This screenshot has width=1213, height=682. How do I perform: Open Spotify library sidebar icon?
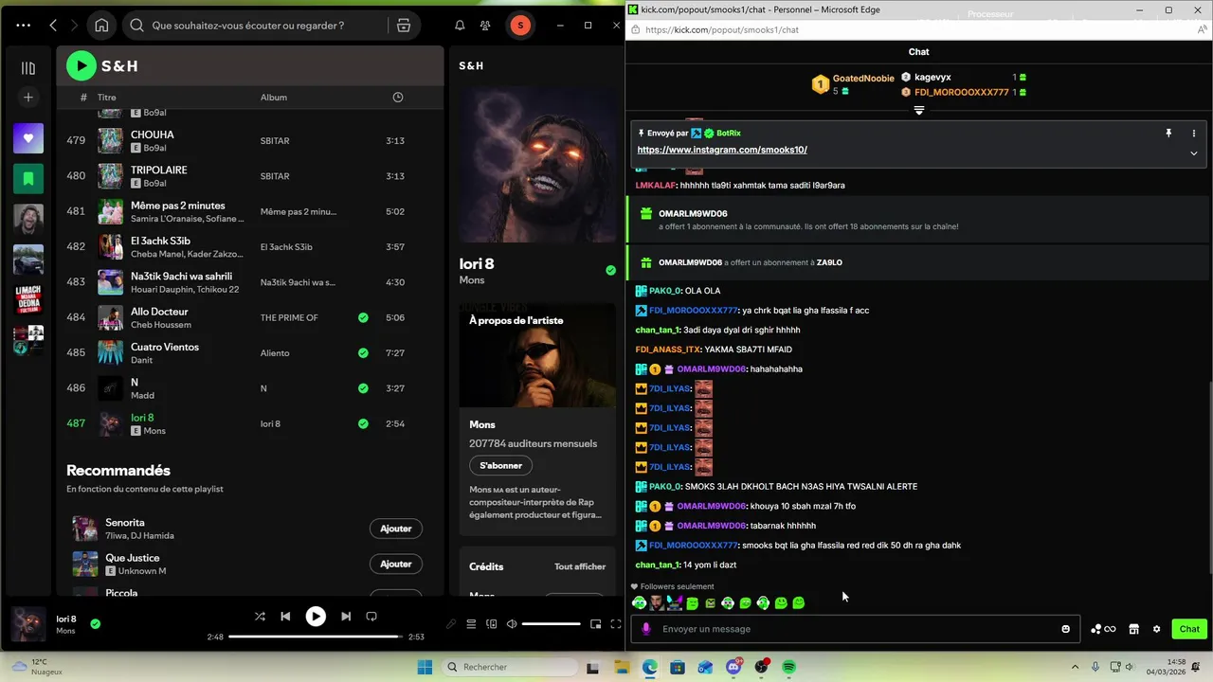click(28, 68)
